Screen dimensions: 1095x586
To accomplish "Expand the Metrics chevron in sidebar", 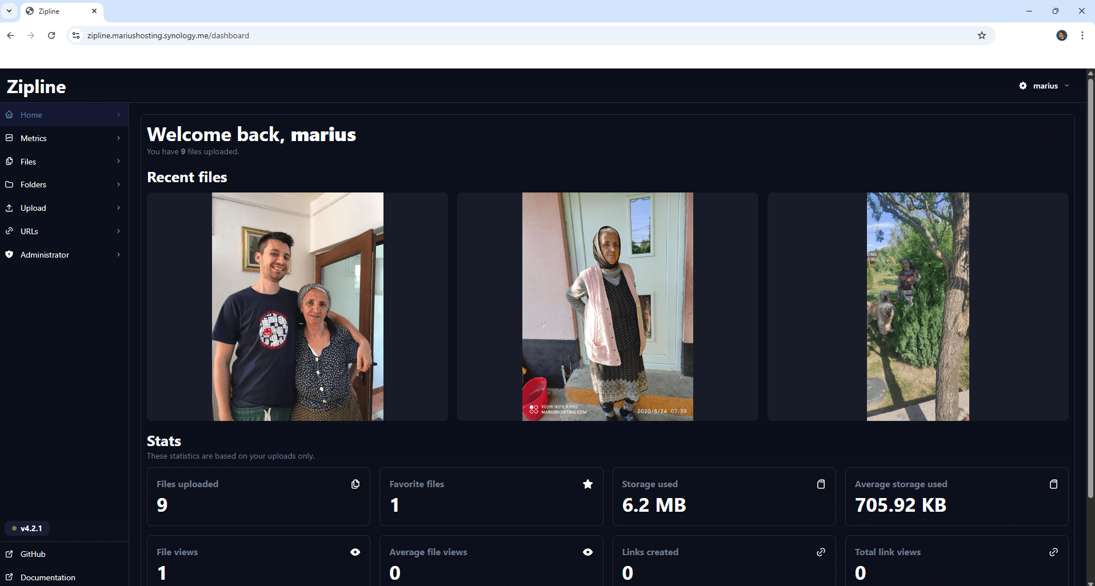I will [119, 138].
